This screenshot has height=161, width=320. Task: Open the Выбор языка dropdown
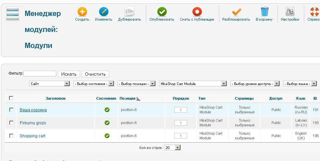pos(300,84)
